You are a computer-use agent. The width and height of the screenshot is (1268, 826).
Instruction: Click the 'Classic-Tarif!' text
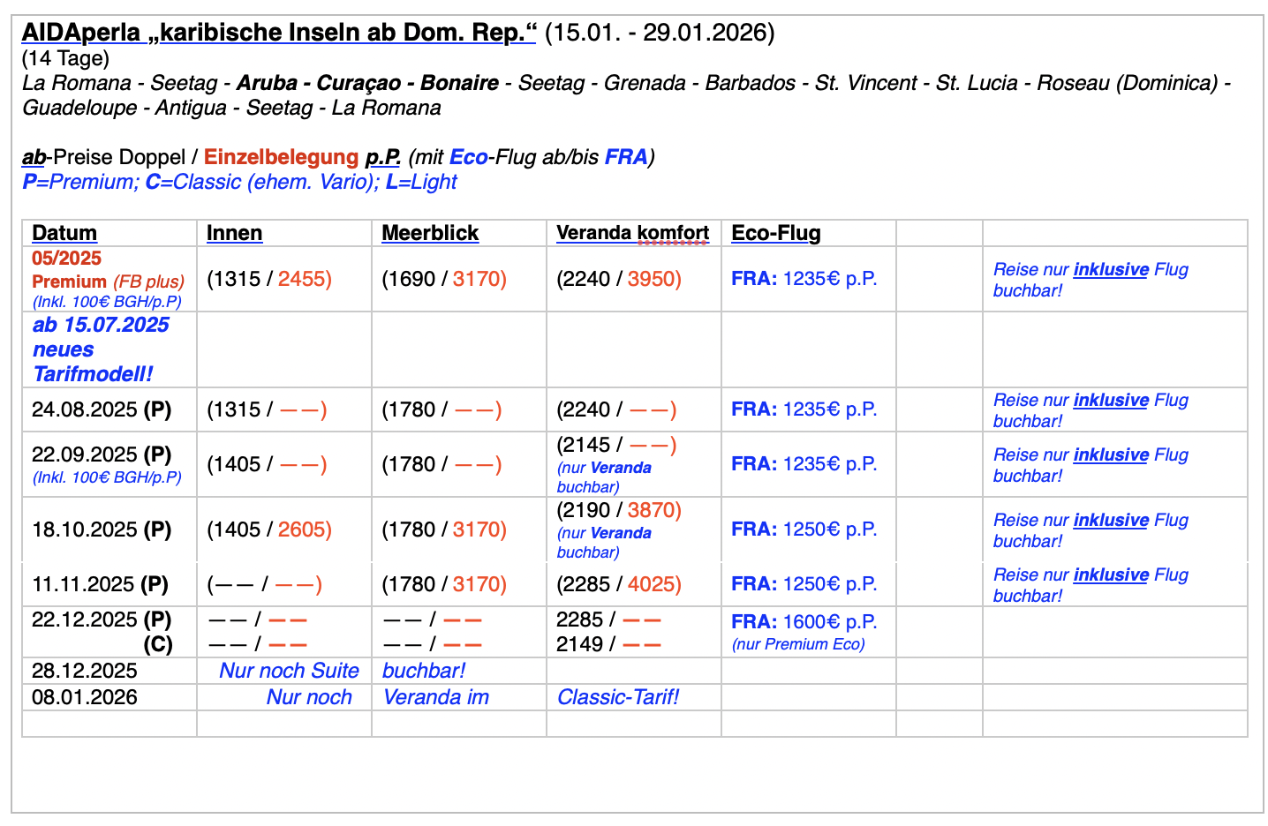618,697
